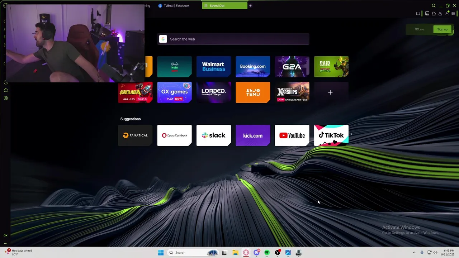Viewport: 459px width, 258px height.
Task: Open the GX.me link
Action: coord(420,29)
